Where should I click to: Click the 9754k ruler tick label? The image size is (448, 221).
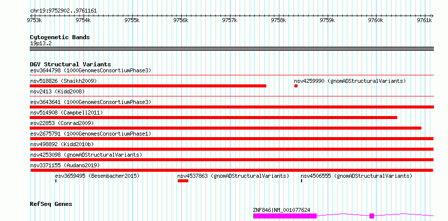point(83,20)
